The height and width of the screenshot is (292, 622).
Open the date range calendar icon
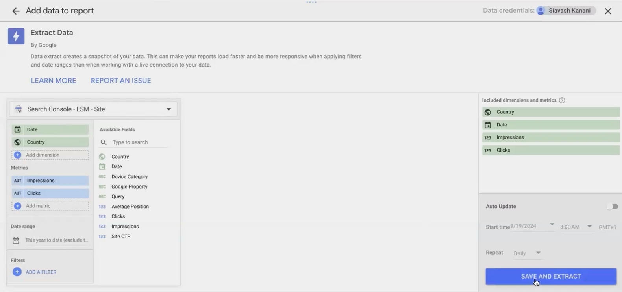click(x=16, y=240)
